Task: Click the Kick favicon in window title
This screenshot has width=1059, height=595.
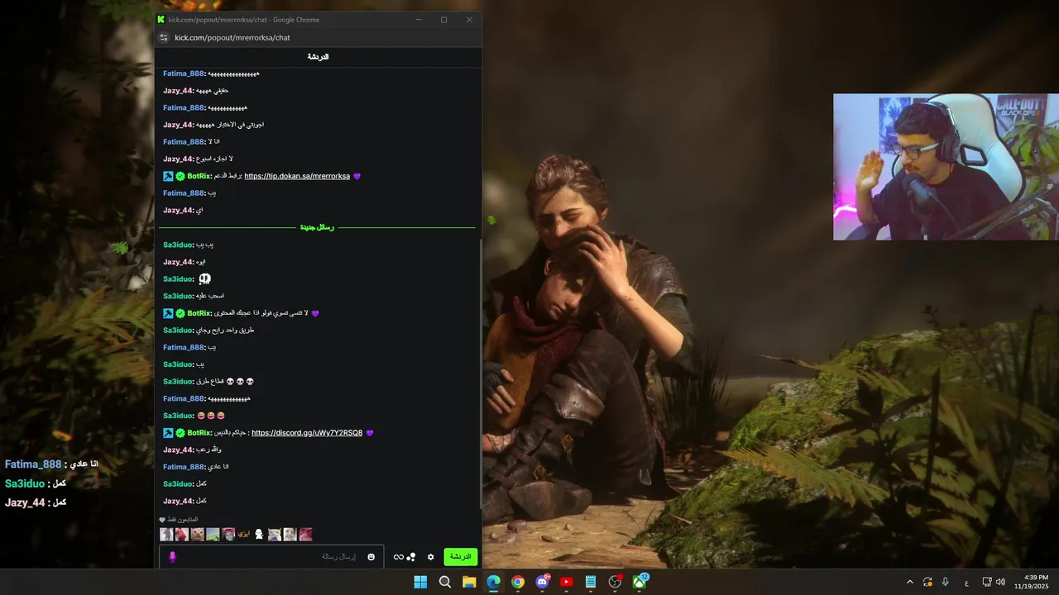Action: tap(161, 19)
